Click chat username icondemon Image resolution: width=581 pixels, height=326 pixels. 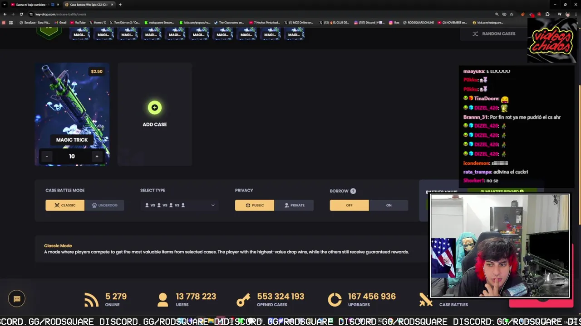(476, 163)
